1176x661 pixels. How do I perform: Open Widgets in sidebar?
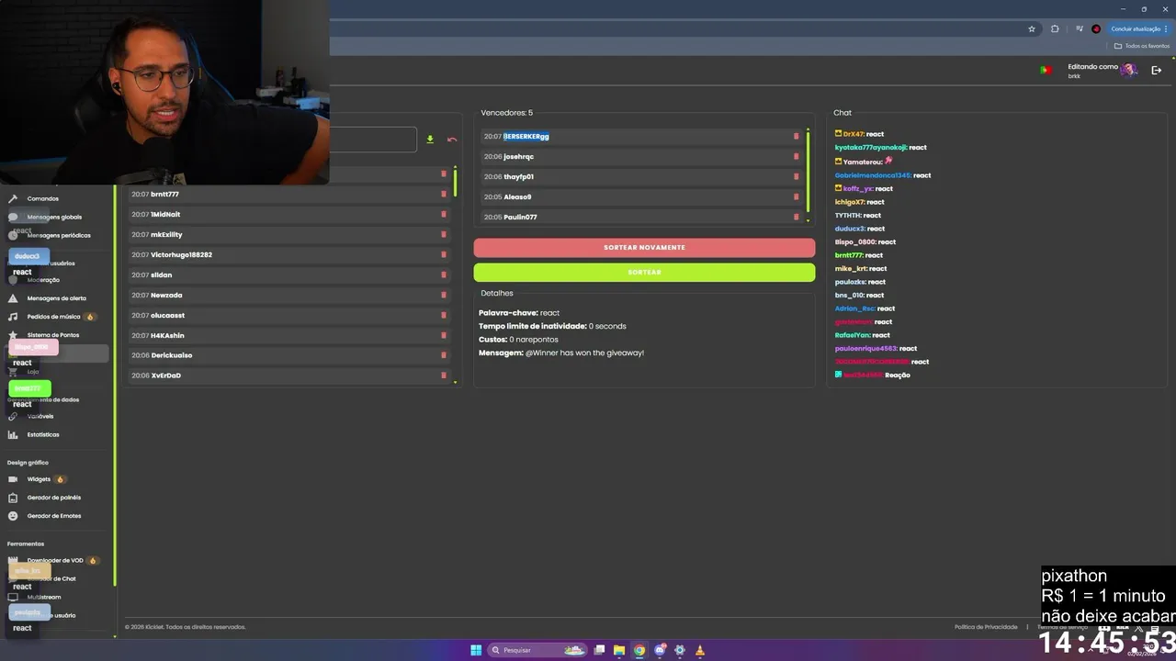point(39,479)
